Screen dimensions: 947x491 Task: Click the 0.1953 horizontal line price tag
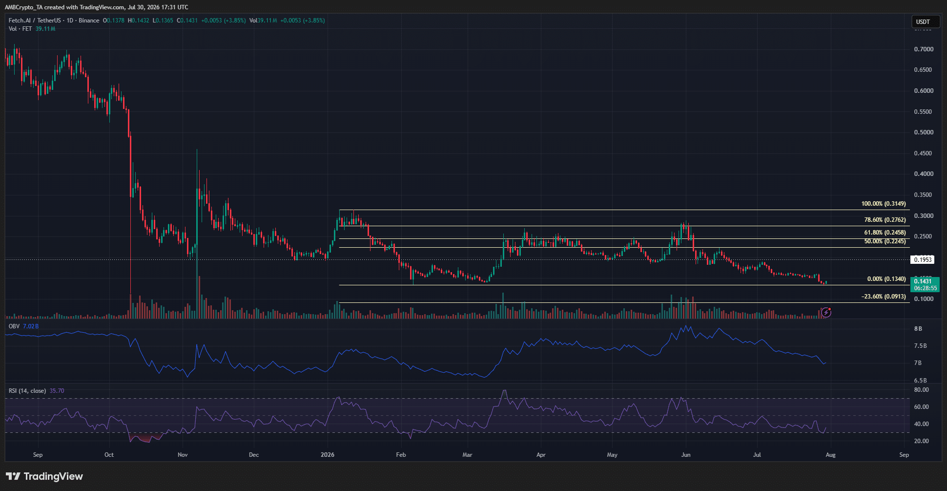923,260
